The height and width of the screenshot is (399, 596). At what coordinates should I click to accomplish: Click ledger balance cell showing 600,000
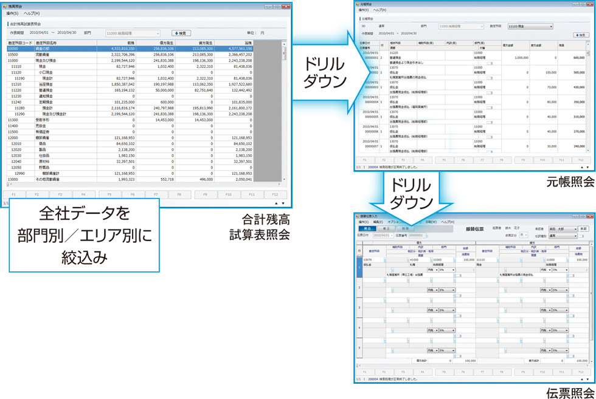[x=572, y=58]
